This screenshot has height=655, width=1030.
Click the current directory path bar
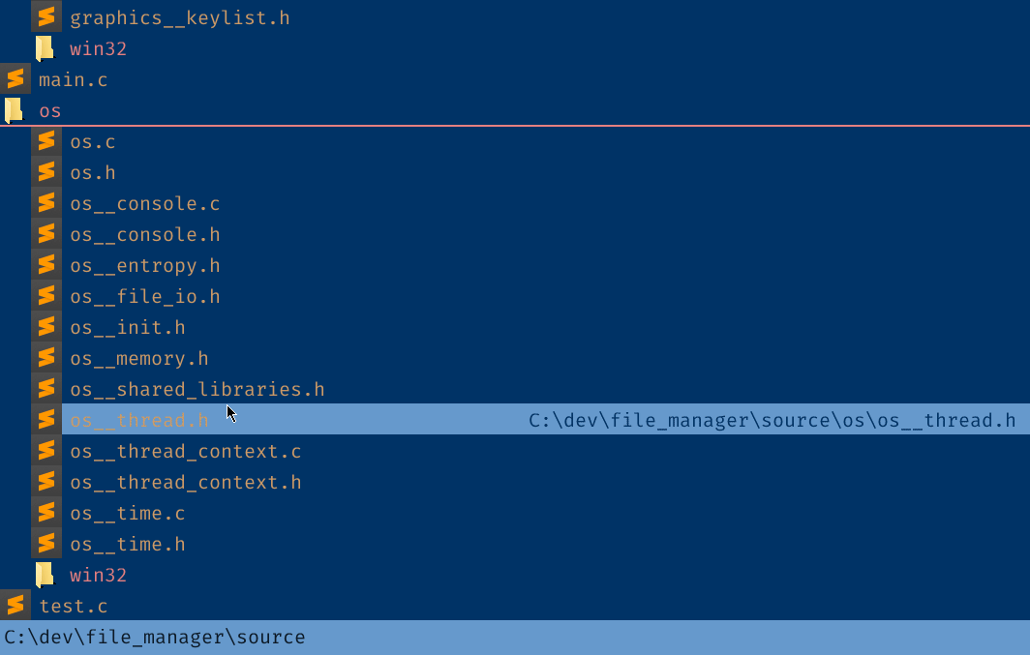[515, 638]
